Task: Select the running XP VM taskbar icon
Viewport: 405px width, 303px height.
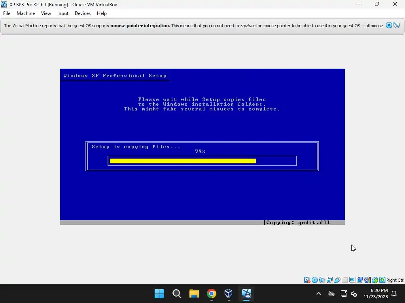Action: (246, 294)
